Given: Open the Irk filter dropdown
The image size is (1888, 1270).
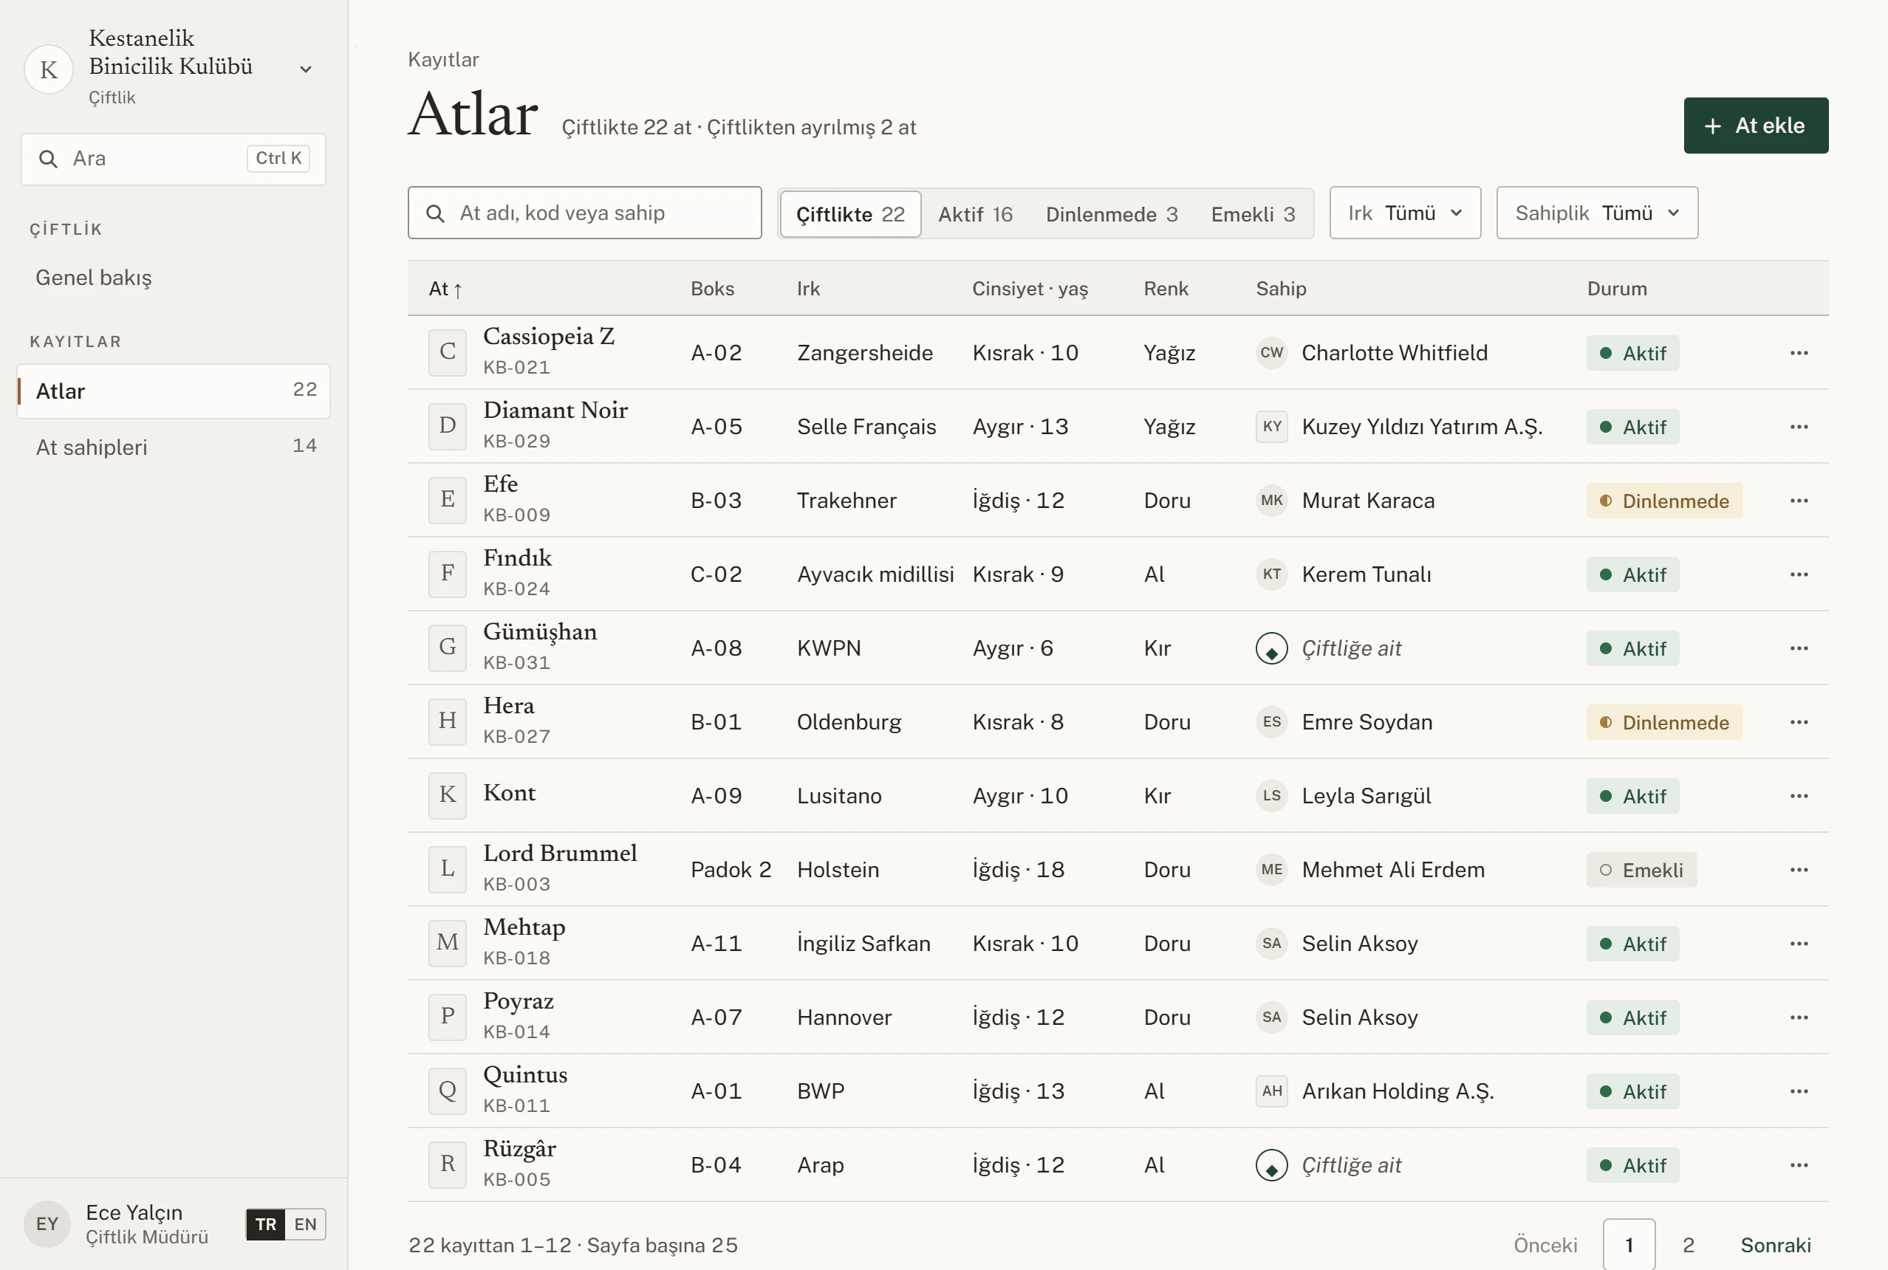Looking at the screenshot, I should click(1404, 213).
